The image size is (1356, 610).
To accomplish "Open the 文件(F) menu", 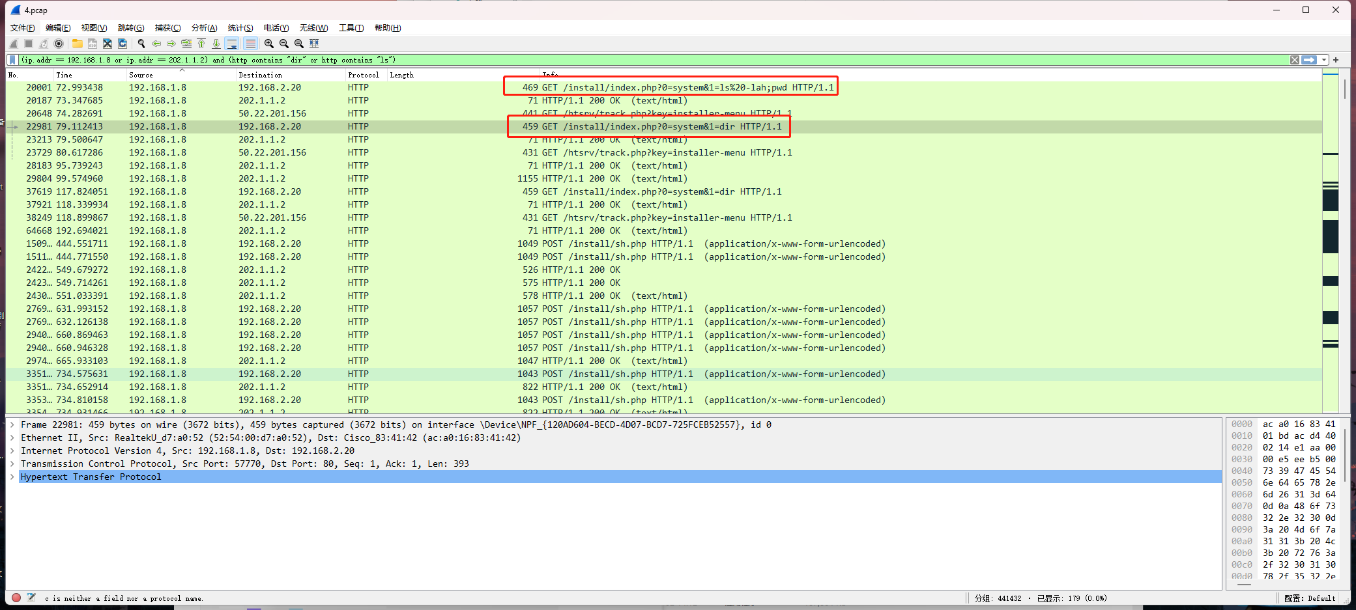I will click(x=23, y=28).
